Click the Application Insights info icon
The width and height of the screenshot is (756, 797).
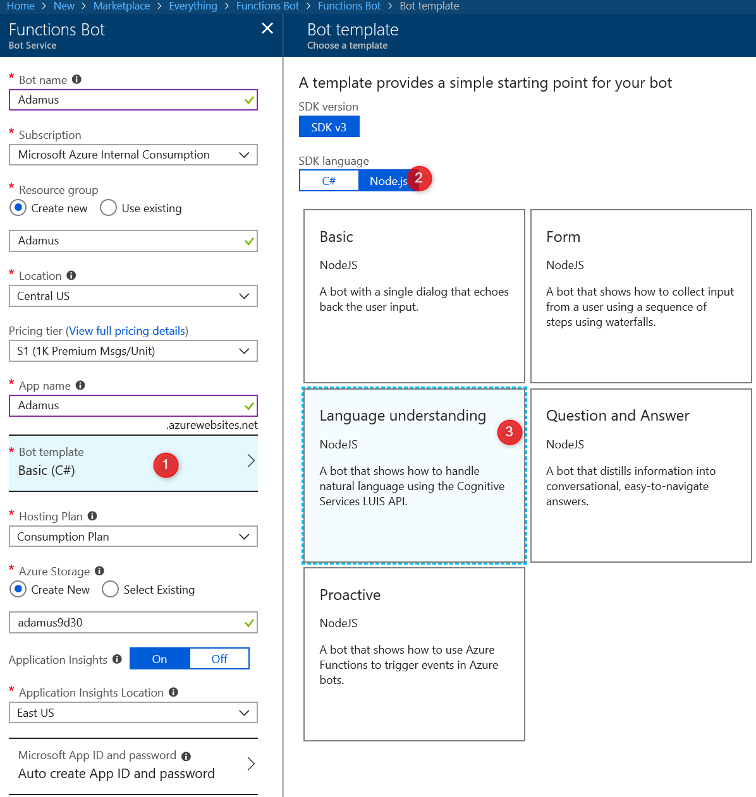click(117, 659)
